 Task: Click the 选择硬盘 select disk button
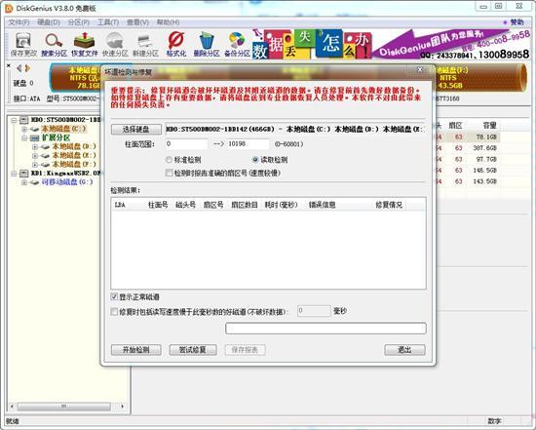[x=136, y=129]
